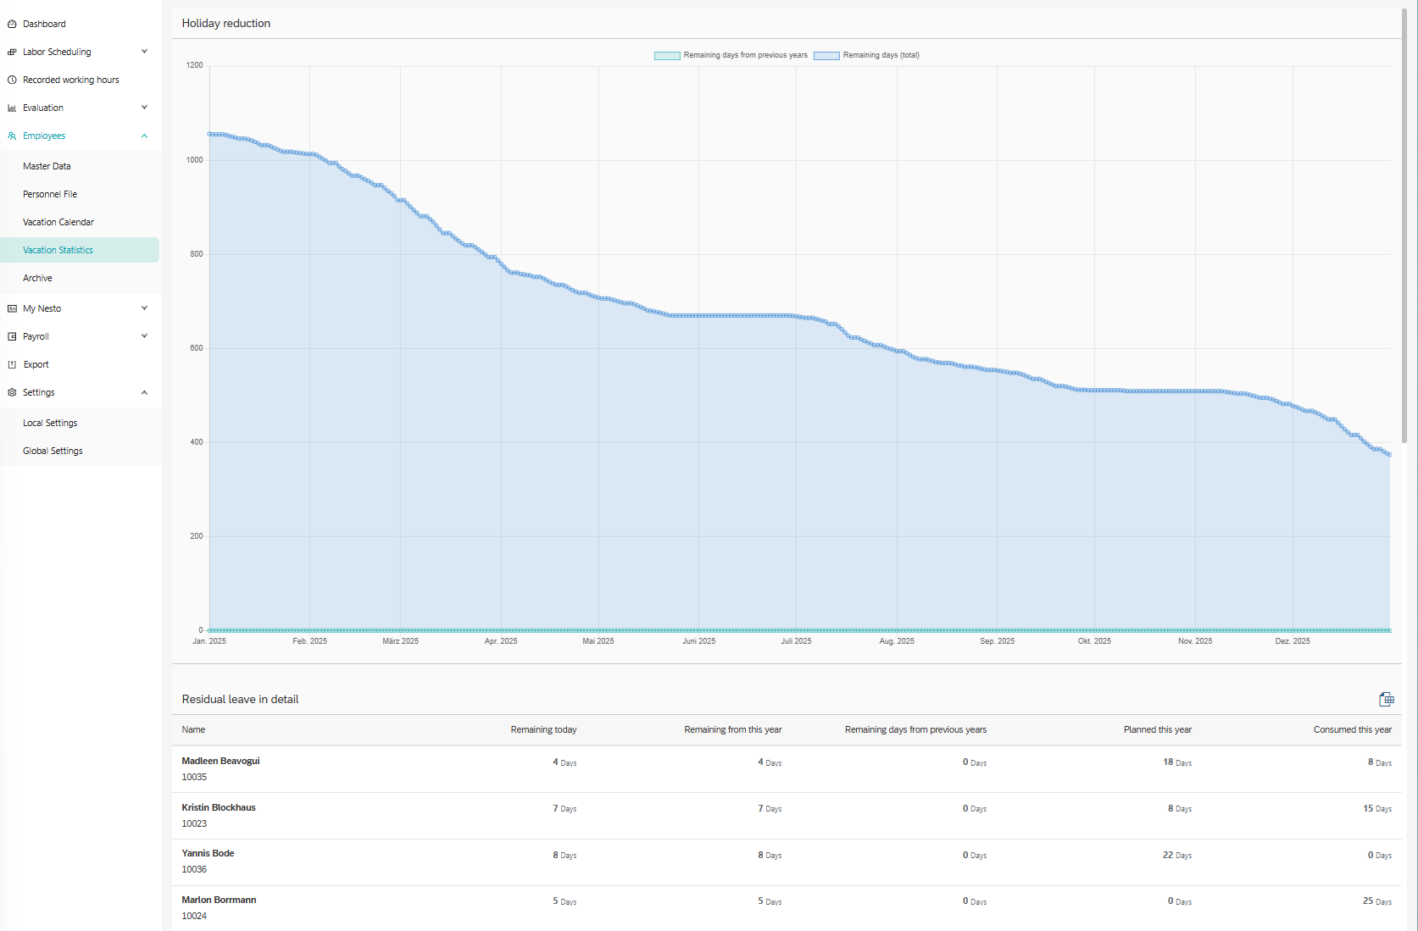Expand the Labor Scheduling chevron

point(144,52)
